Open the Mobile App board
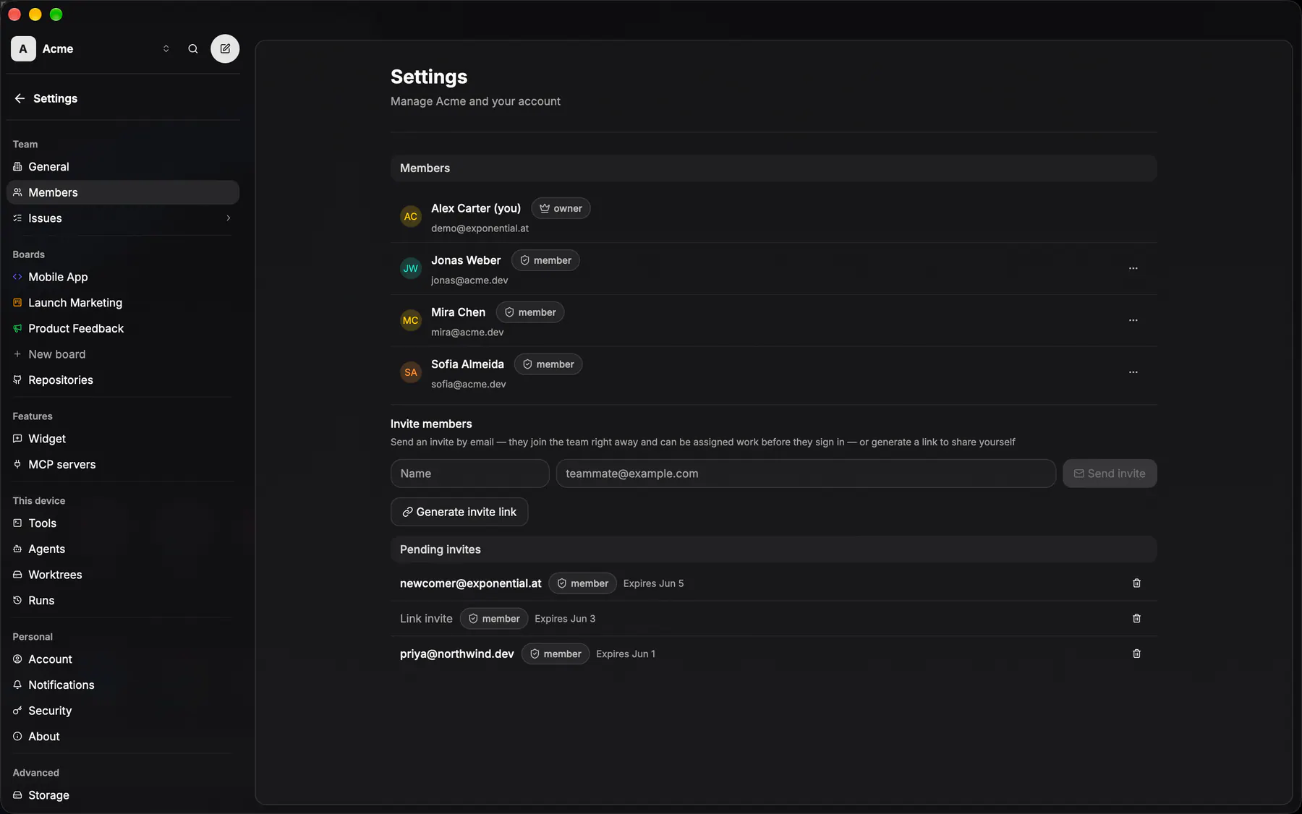The width and height of the screenshot is (1302, 814). coord(123,277)
